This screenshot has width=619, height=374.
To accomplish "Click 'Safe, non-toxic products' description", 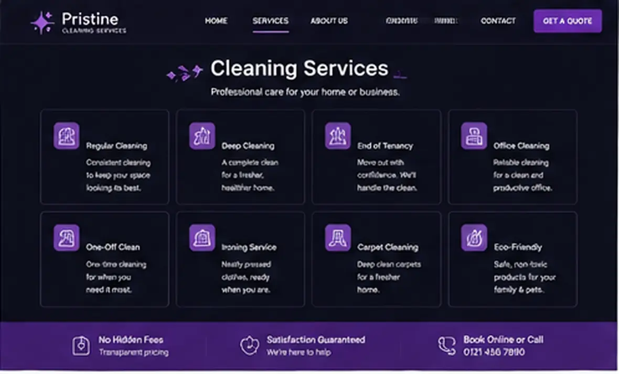I will (x=525, y=277).
